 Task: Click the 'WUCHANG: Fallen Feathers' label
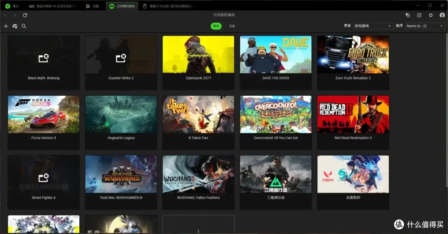198,198
